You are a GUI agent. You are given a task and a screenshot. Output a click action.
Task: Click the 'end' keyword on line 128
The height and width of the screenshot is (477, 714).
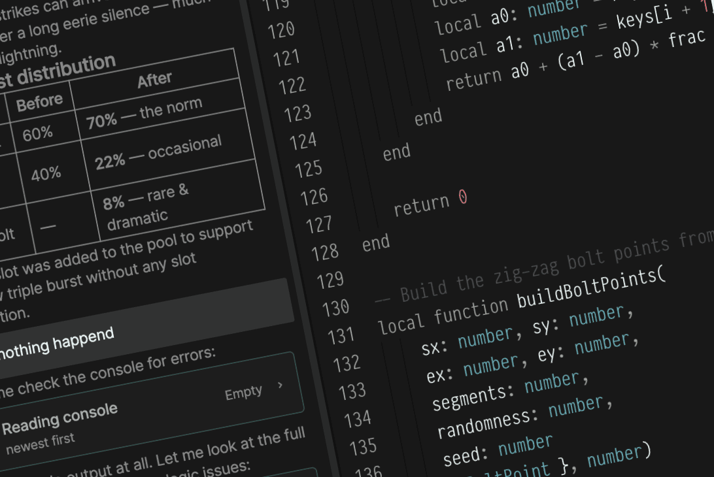(376, 242)
